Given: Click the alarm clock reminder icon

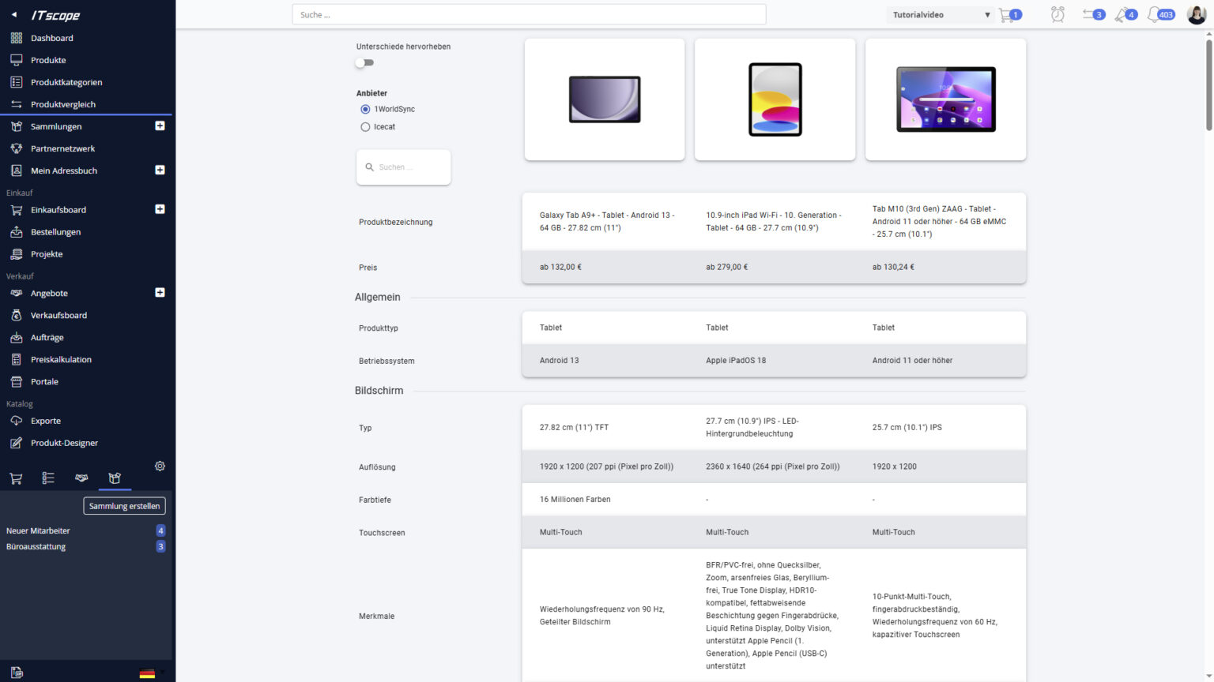Looking at the screenshot, I should point(1058,15).
